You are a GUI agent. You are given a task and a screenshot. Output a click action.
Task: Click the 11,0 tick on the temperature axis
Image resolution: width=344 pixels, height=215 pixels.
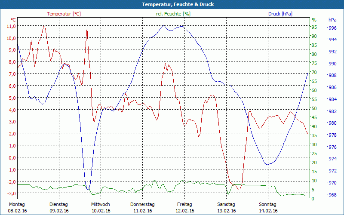[11, 26]
